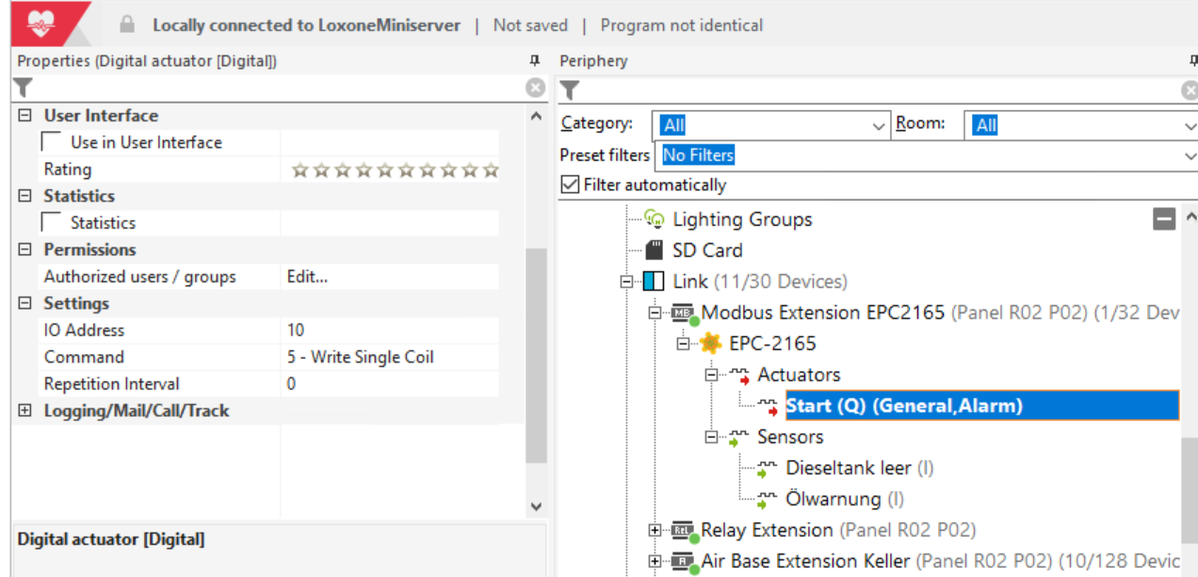Clear the Properties filter with the X icon
This screenshot has width=1198, height=577.
(x=535, y=88)
